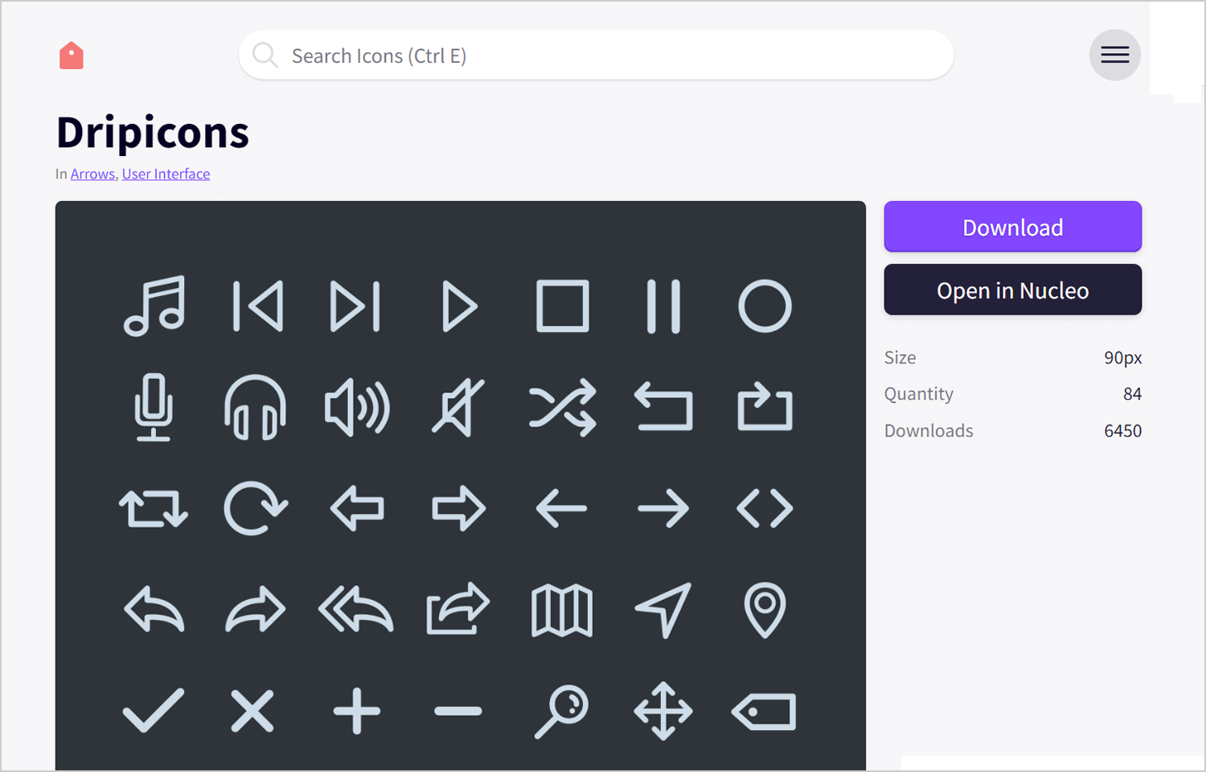
Task: Click the purple Download button
Action: coord(1012,227)
